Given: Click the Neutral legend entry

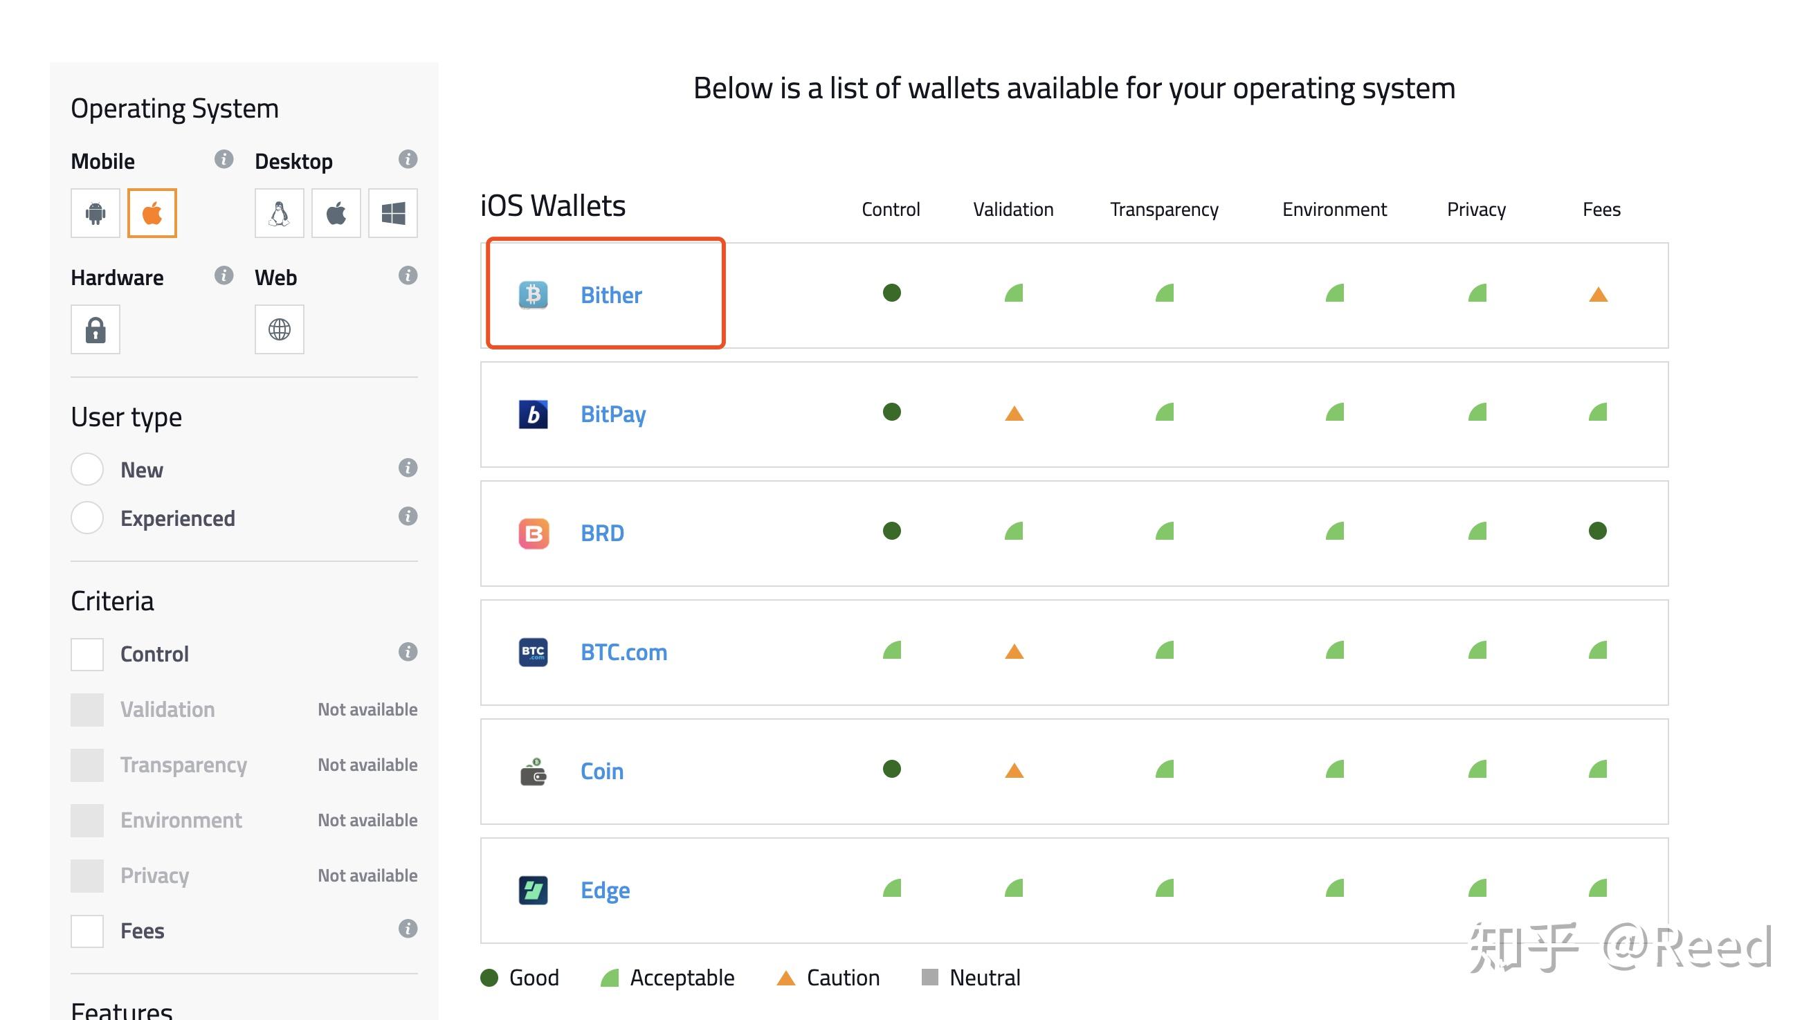Looking at the screenshot, I should pyautogui.click(x=972, y=978).
